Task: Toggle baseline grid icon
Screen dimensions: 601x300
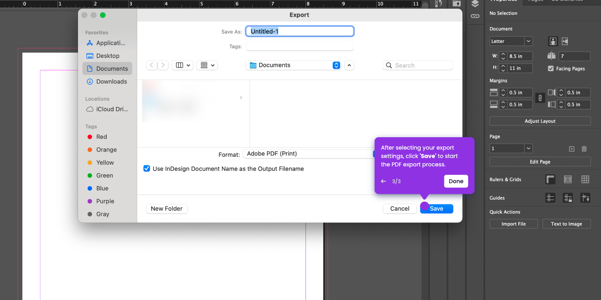Action: coord(568,179)
